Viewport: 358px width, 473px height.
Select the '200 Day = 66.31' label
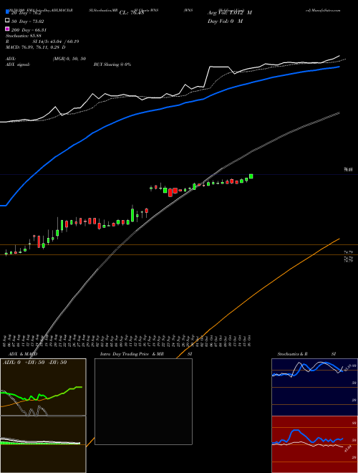tap(29, 30)
